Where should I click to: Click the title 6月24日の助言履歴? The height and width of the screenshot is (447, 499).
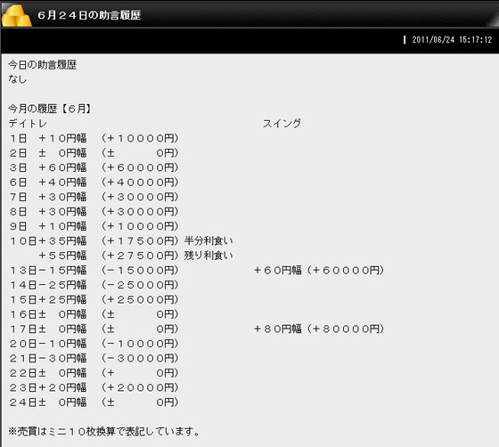click(89, 15)
